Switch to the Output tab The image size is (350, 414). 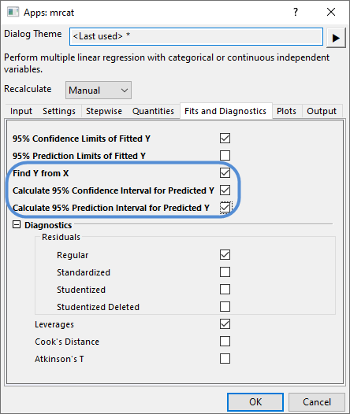coord(322,111)
